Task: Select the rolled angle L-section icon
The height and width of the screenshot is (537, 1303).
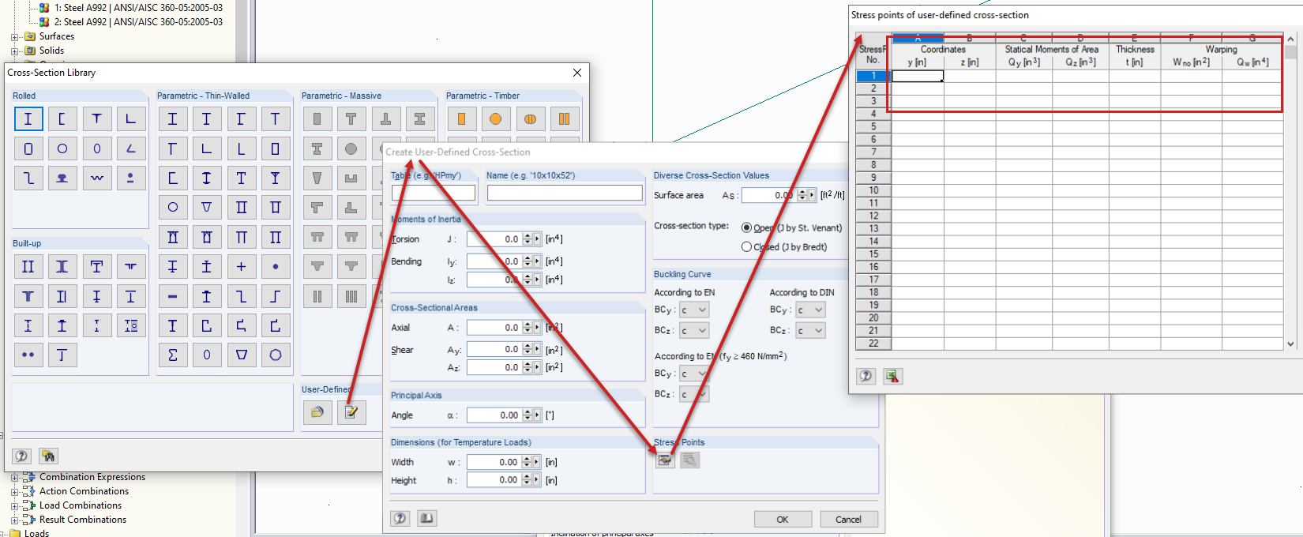Action: (x=130, y=119)
